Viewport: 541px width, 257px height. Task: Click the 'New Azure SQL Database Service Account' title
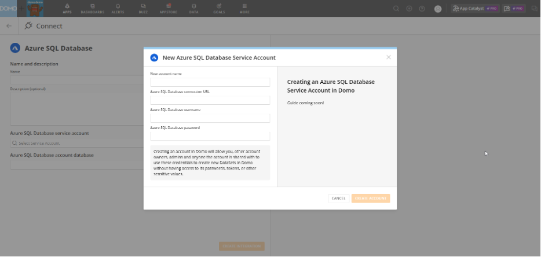[219, 58]
